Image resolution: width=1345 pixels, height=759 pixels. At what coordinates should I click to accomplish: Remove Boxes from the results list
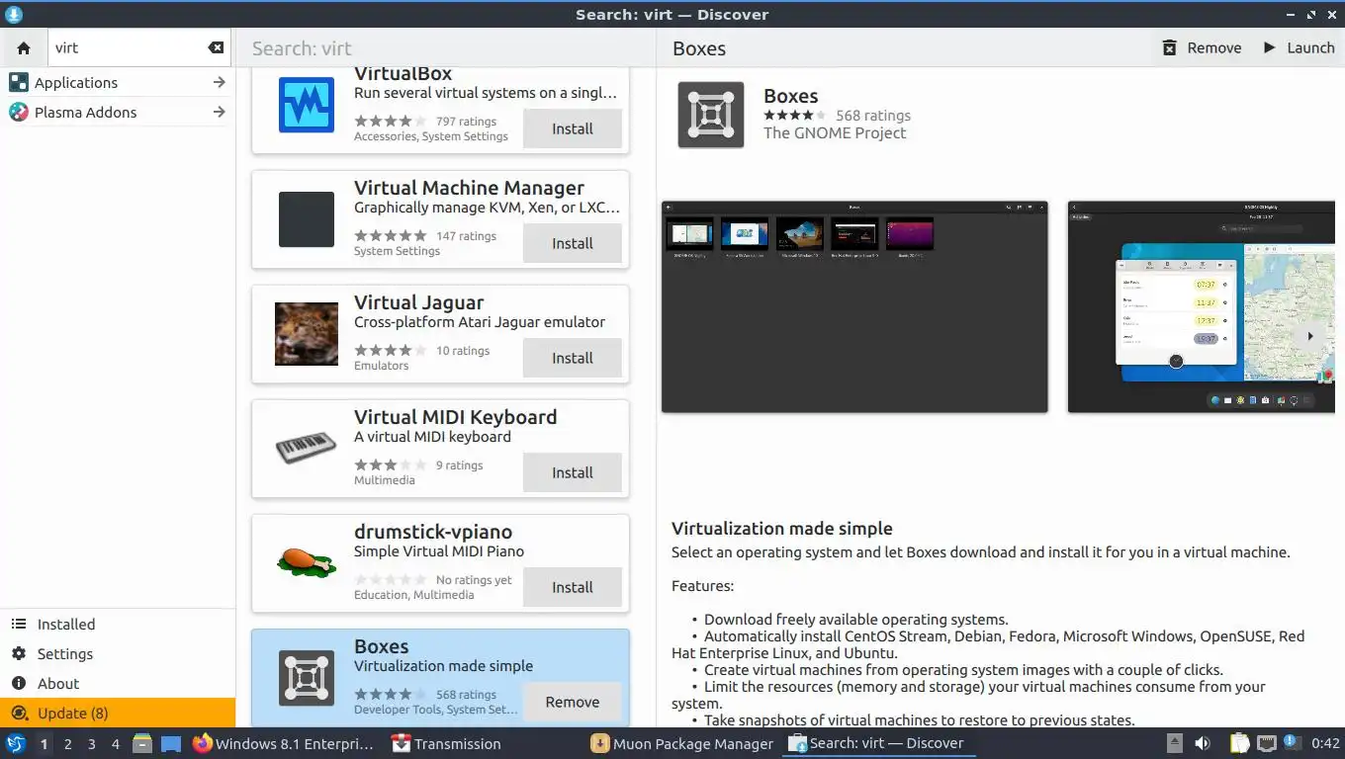pos(573,702)
